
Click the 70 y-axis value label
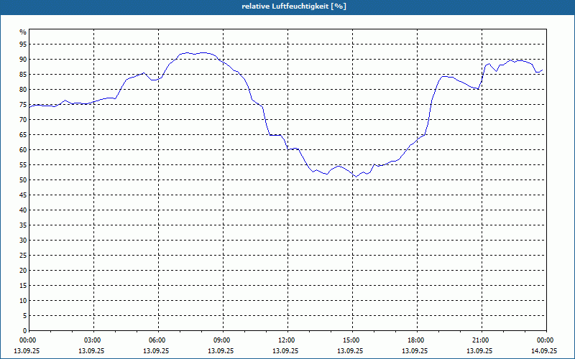23,119
